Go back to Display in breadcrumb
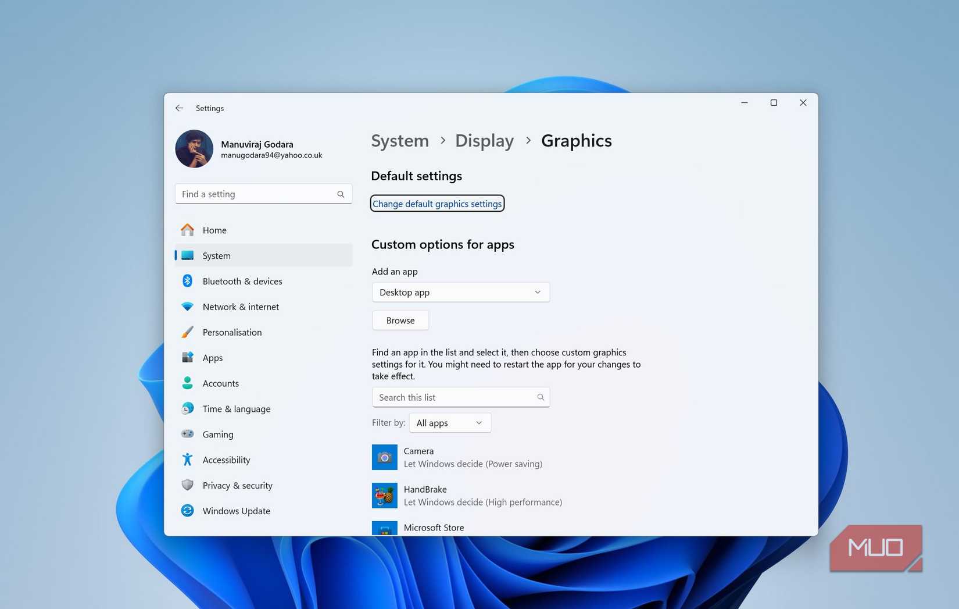Image resolution: width=959 pixels, height=609 pixels. click(484, 141)
